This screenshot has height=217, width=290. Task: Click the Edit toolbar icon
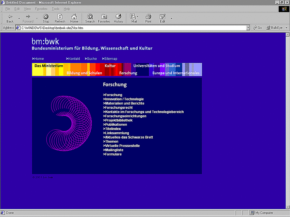tap(163, 18)
